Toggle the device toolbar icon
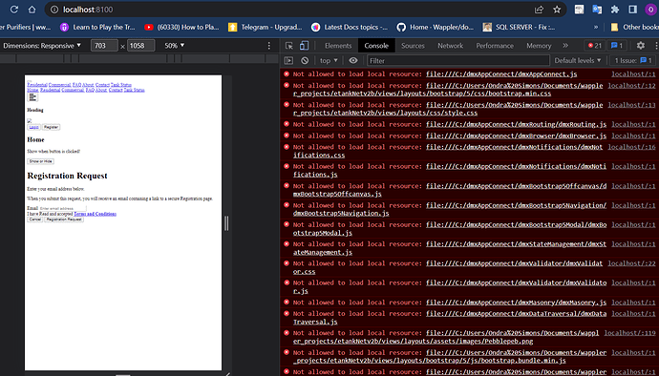This screenshot has height=376, width=659. click(305, 46)
